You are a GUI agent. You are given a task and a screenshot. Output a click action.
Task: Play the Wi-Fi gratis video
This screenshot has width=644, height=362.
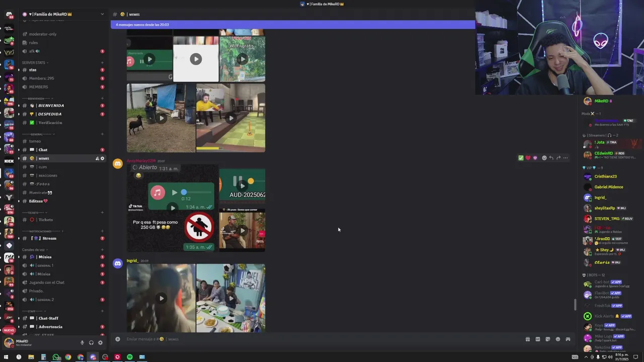(243, 59)
